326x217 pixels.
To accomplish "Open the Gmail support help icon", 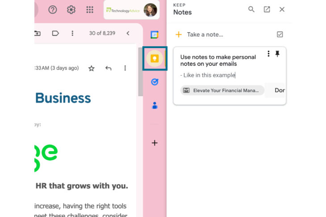I will [x=53, y=9].
